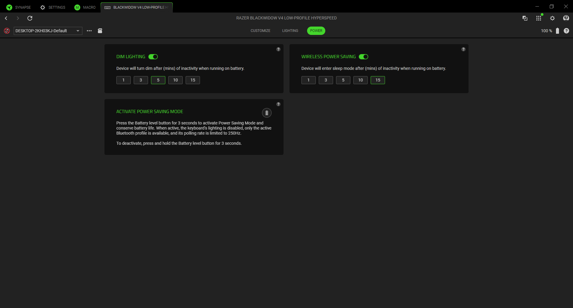Restore down the Synapse window
The height and width of the screenshot is (308, 573).
point(552,6)
